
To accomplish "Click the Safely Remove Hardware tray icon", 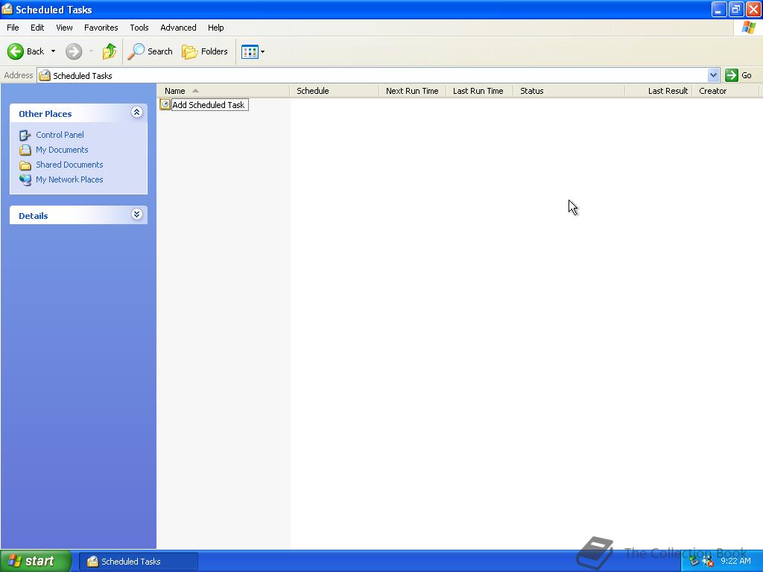I will pyautogui.click(x=694, y=562).
